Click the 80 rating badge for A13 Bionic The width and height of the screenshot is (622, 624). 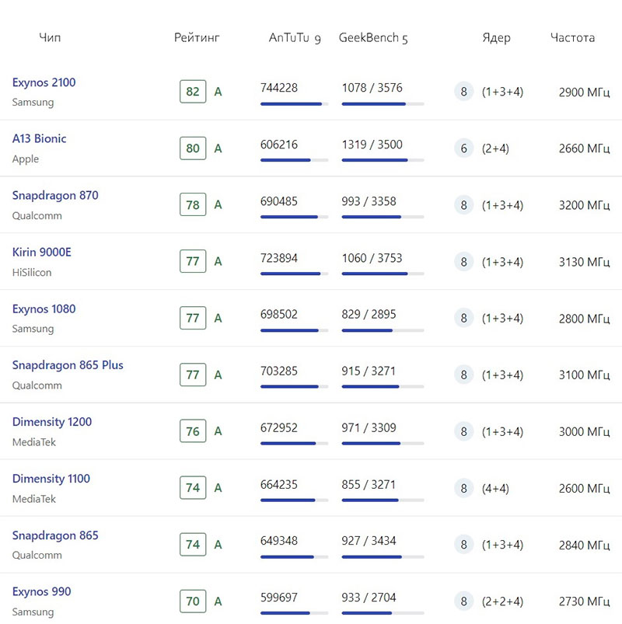pyautogui.click(x=193, y=148)
